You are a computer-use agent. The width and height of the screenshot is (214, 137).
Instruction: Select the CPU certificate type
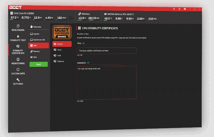(39, 46)
